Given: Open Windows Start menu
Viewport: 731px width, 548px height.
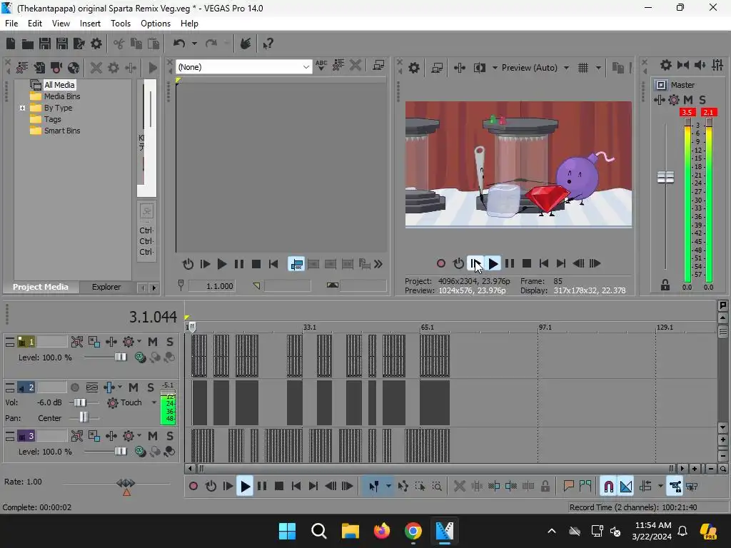Looking at the screenshot, I should click(287, 531).
